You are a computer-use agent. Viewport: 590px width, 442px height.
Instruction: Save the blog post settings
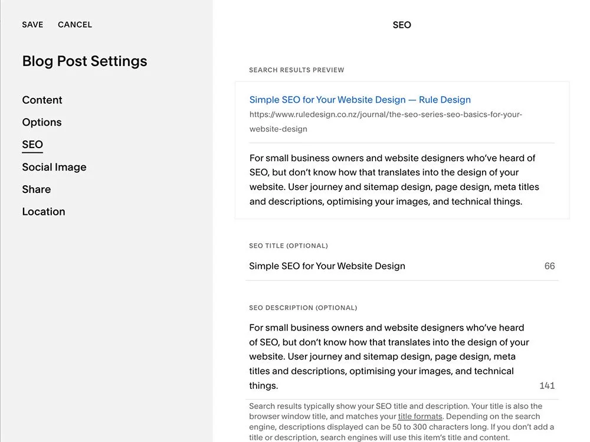pyautogui.click(x=32, y=24)
